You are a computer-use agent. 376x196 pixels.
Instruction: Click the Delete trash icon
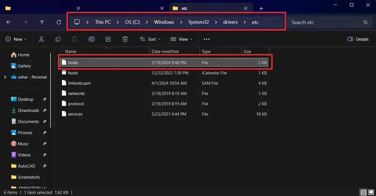(125, 39)
